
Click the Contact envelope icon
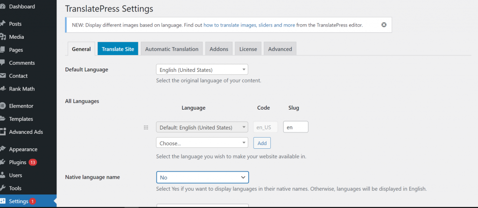coord(2,76)
